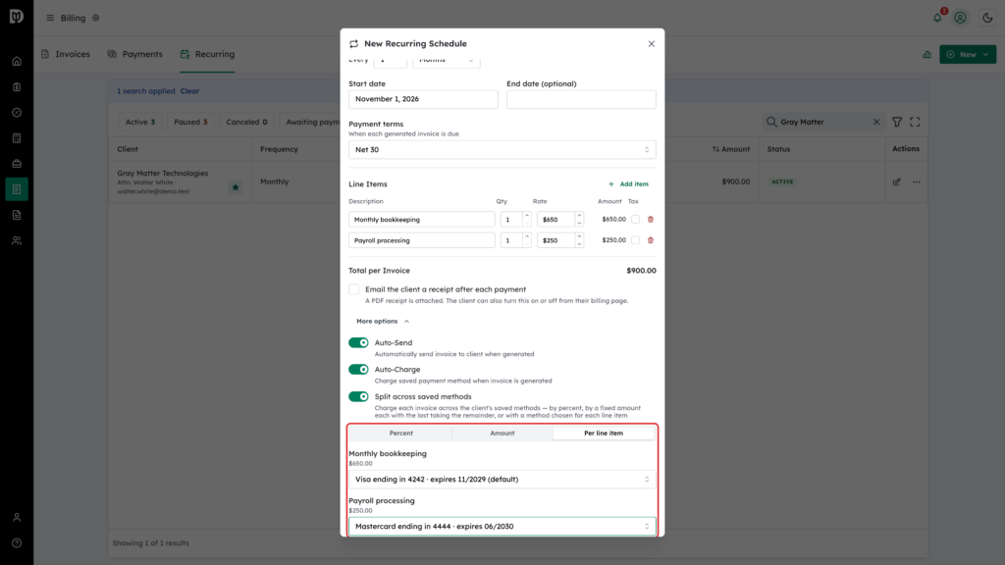Set the optional End date field
Image resolution: width=1005 pixels, height=565 pixels.
[x=581, y=99]
